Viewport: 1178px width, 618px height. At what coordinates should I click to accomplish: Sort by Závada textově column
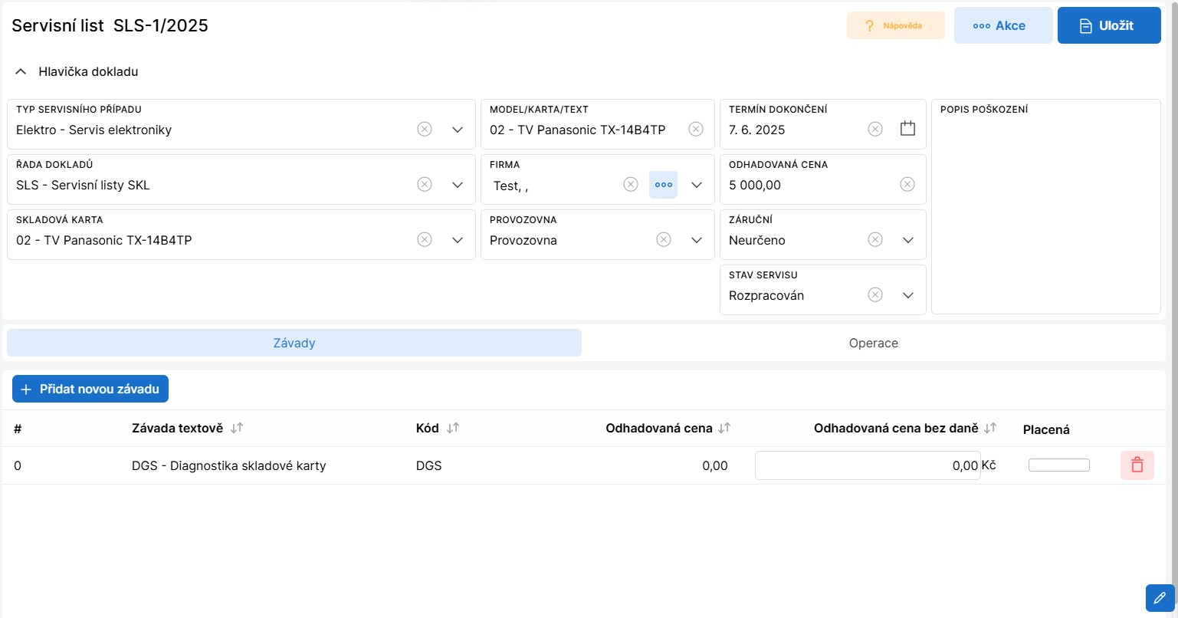click(x=237, y=428)
